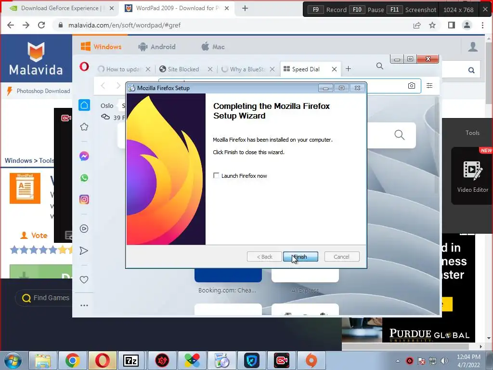Click the Back button in Firefox Setup
This screenshot has width=493, height=370.
264,257
